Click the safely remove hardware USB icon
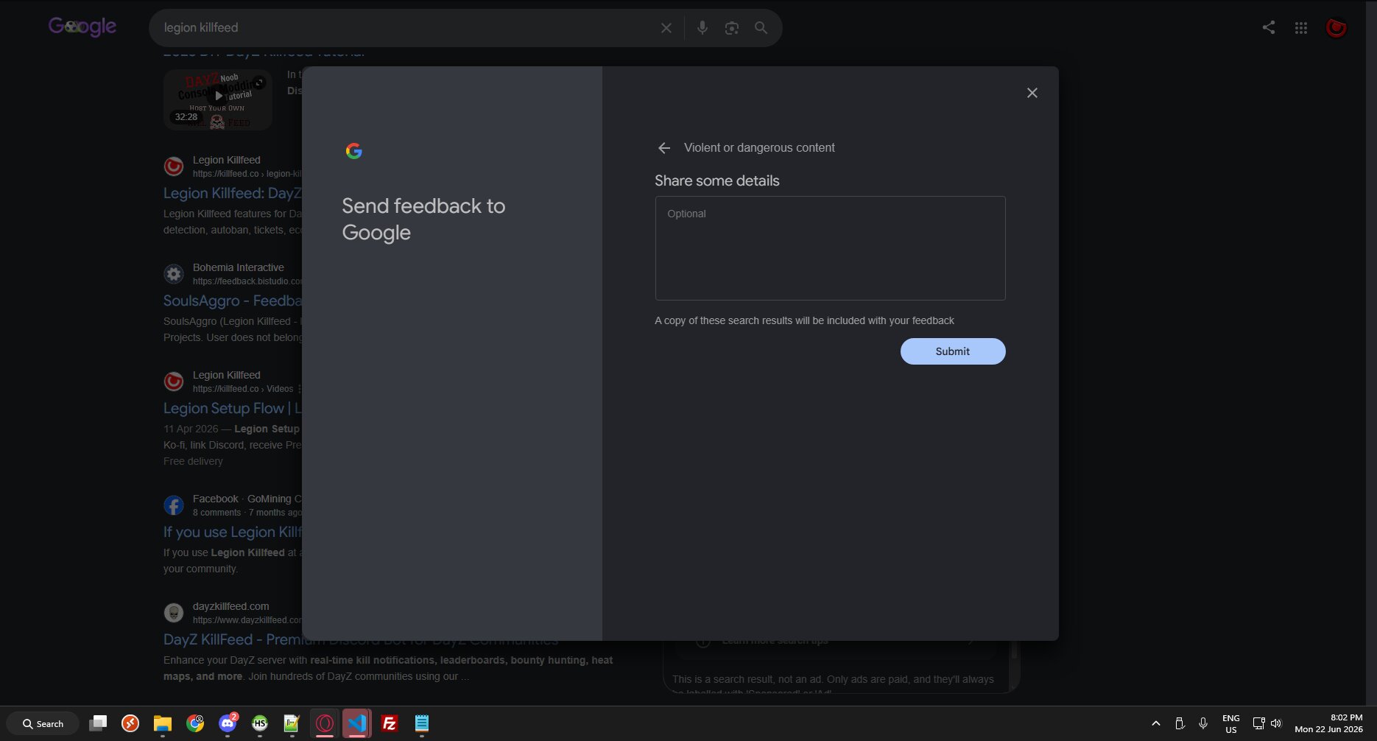The width and height of the screenshot is (1377, 741). pos(1180,724)
